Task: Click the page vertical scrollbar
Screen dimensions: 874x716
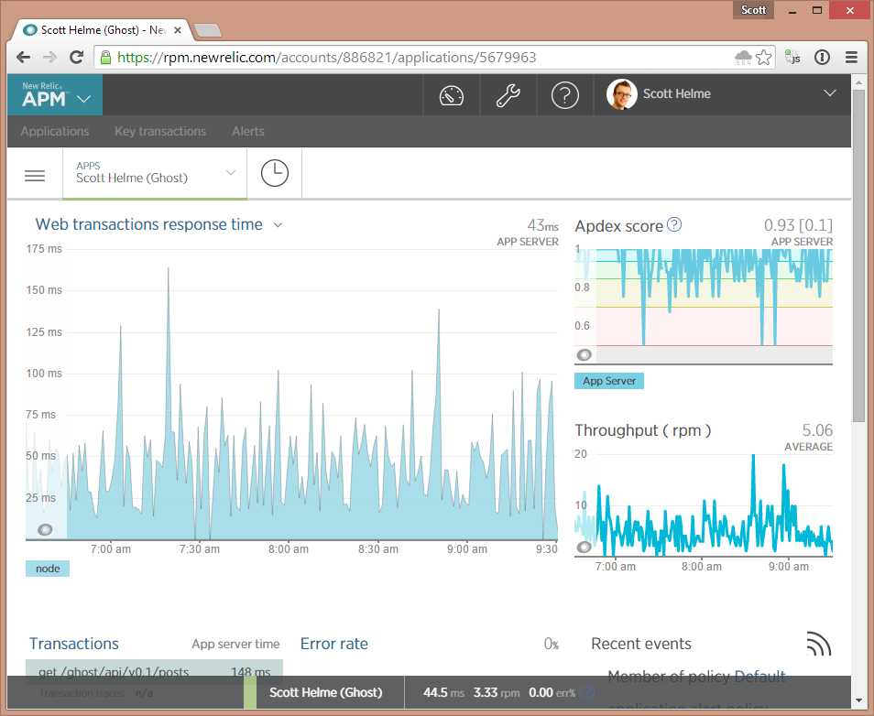Action: (x=858, y=275)
